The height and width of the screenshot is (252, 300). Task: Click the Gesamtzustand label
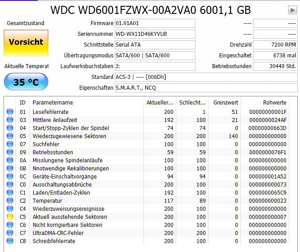pyautogui.click(x=26, y=23)
